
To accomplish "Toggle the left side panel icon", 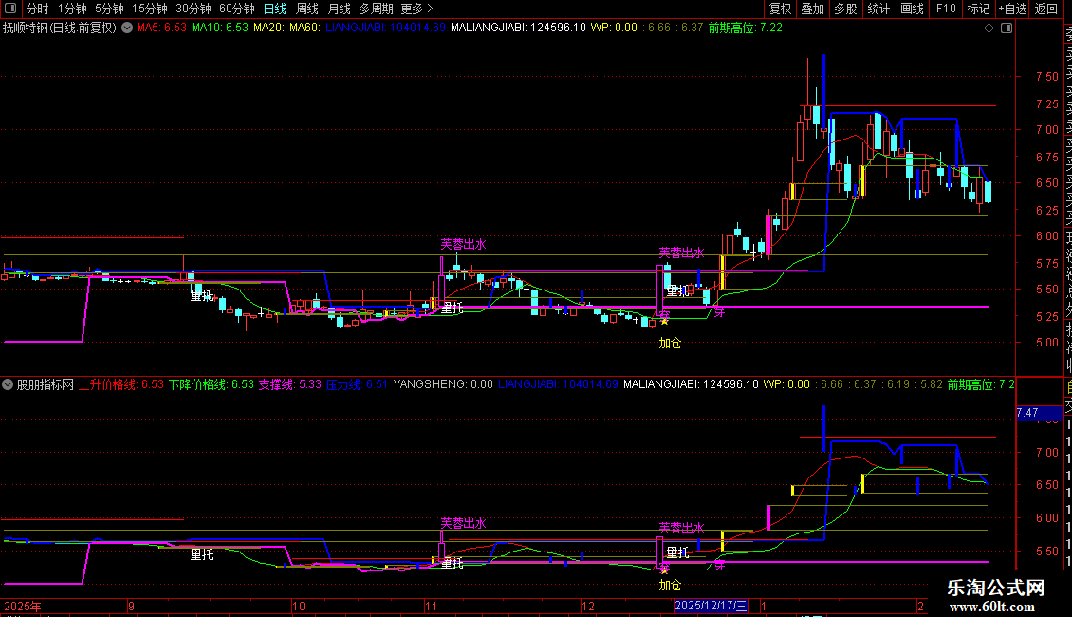I will pos(10,9).
